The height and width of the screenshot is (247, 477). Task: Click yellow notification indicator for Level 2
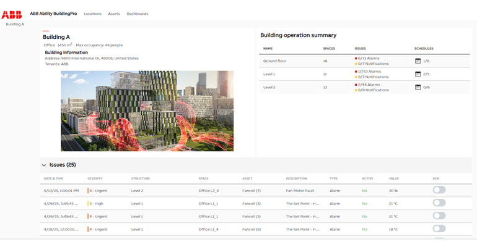(356, 90)
